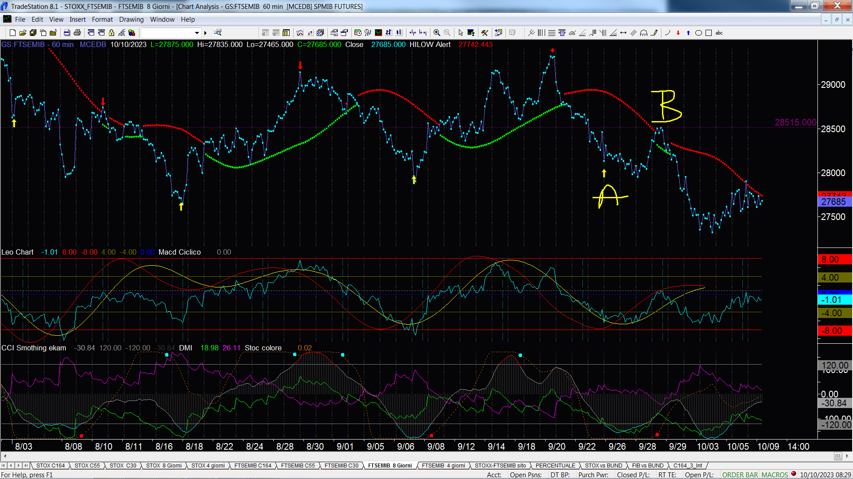Click the colored cubes icon
This screenshot has height=479, width=853.
point(132,33)
